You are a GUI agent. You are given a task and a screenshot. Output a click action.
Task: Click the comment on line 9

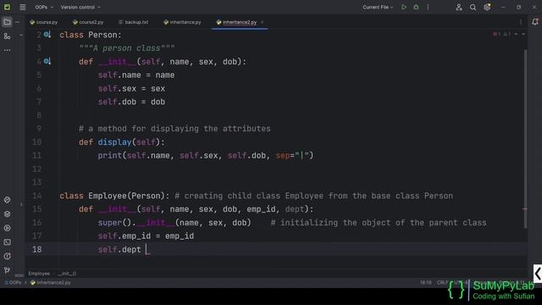[174, 129]
